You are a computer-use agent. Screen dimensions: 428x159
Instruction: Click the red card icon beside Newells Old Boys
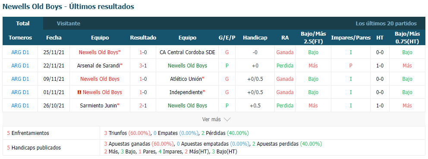pos(79,92)
